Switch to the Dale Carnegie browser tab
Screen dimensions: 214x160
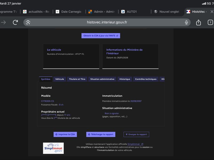[69, 12]
